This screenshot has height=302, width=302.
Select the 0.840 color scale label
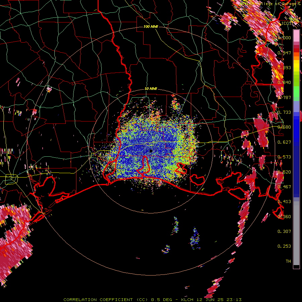tap(284, 83)
